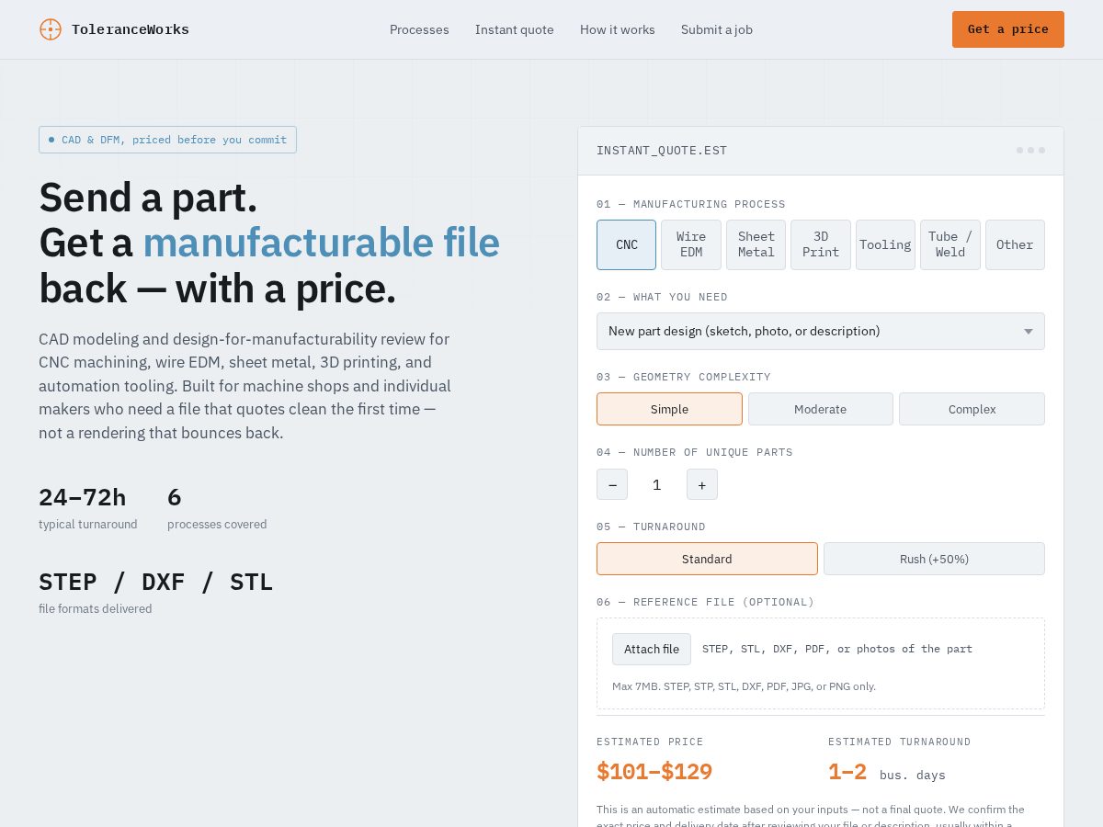
Task: Click the INSTANT_QUOTE.EST panel title
Action: point(662,151)
